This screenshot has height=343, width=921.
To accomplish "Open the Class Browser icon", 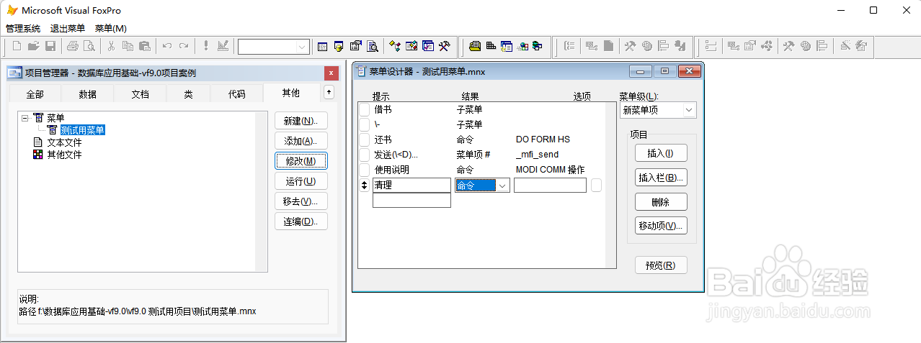I will pos(395,46).
